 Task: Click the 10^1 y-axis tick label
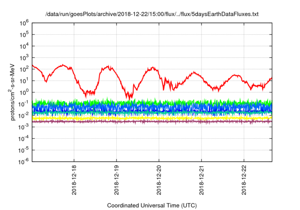(24, 81)
